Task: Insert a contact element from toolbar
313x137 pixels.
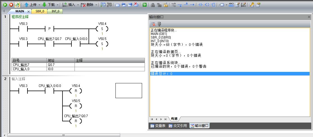Action: (x=200, y=5)
